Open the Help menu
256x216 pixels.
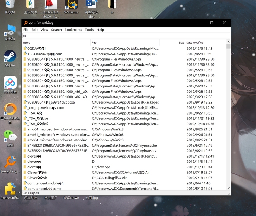(100, 30)
